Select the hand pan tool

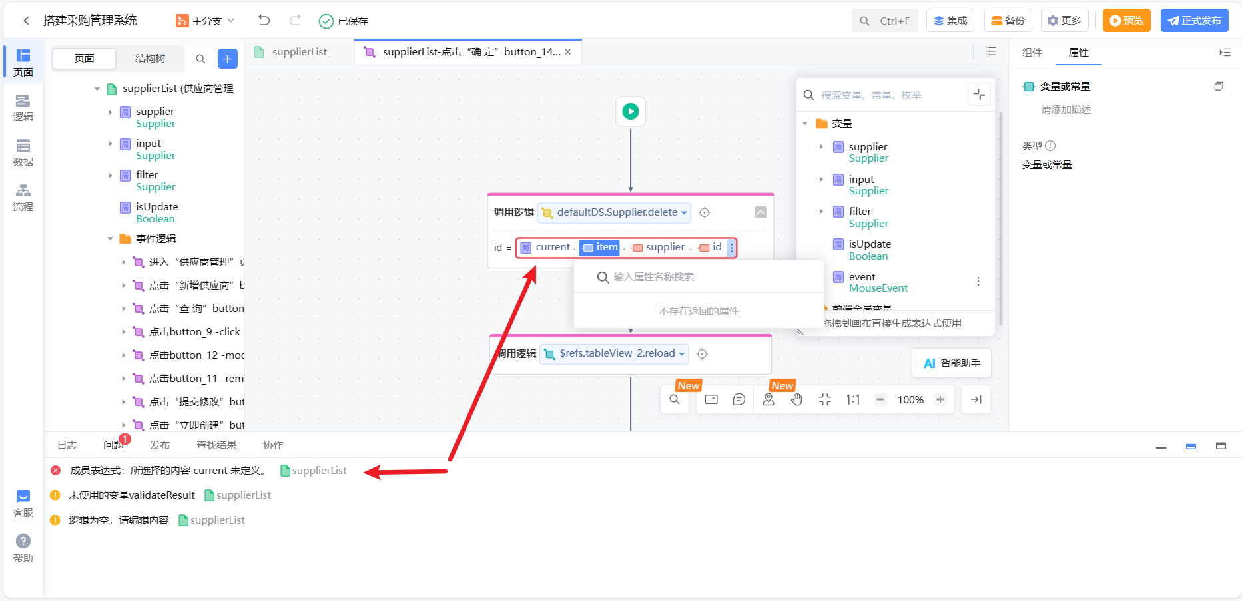(x=797, y=400)
